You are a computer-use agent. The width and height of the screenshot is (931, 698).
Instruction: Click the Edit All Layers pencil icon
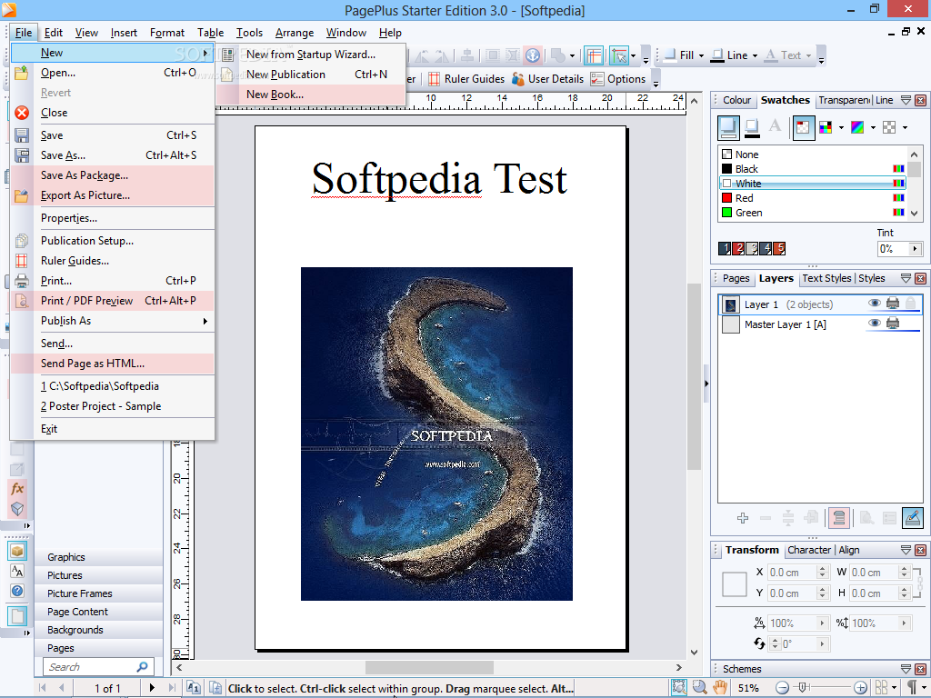pos(913,518)
